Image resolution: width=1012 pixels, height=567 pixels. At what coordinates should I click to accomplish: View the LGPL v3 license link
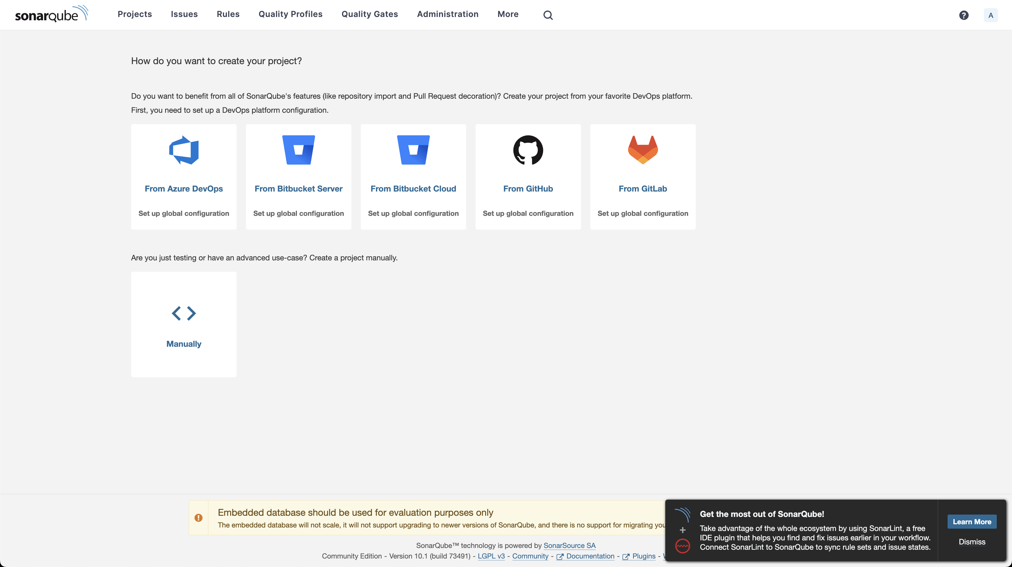pyautogui.click(x=491, y=556)
